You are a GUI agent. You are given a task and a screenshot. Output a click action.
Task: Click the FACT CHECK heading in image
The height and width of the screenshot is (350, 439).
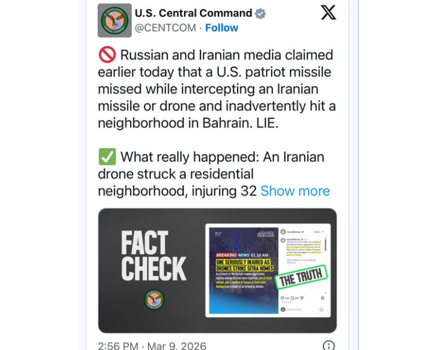click(153, 256)
